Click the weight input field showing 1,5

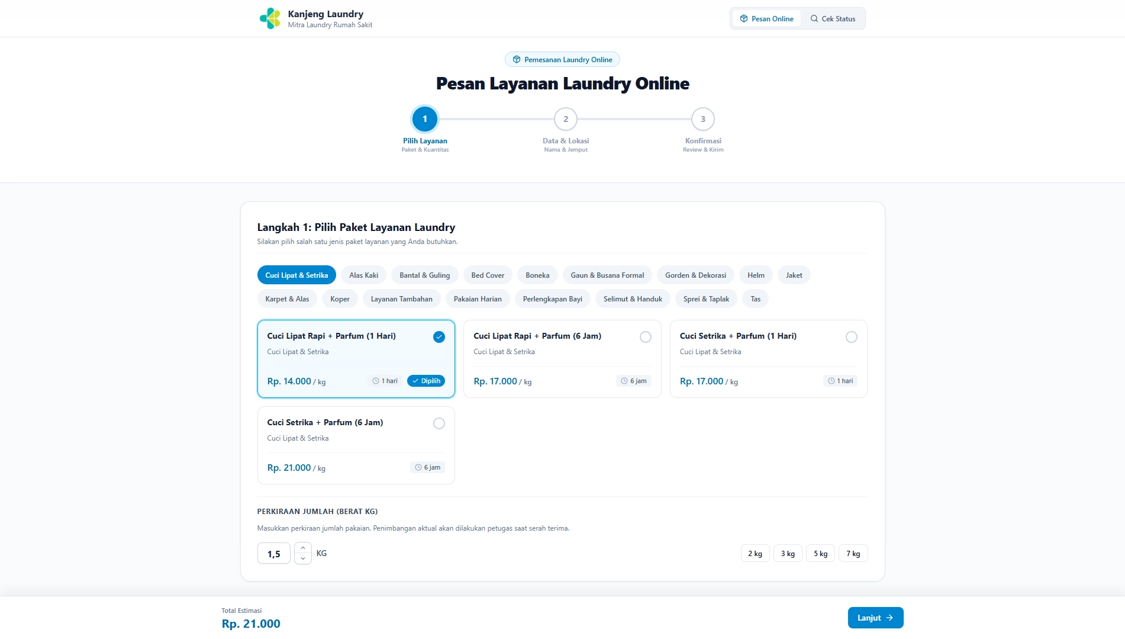pyautogui.click(x=274, y=553)
